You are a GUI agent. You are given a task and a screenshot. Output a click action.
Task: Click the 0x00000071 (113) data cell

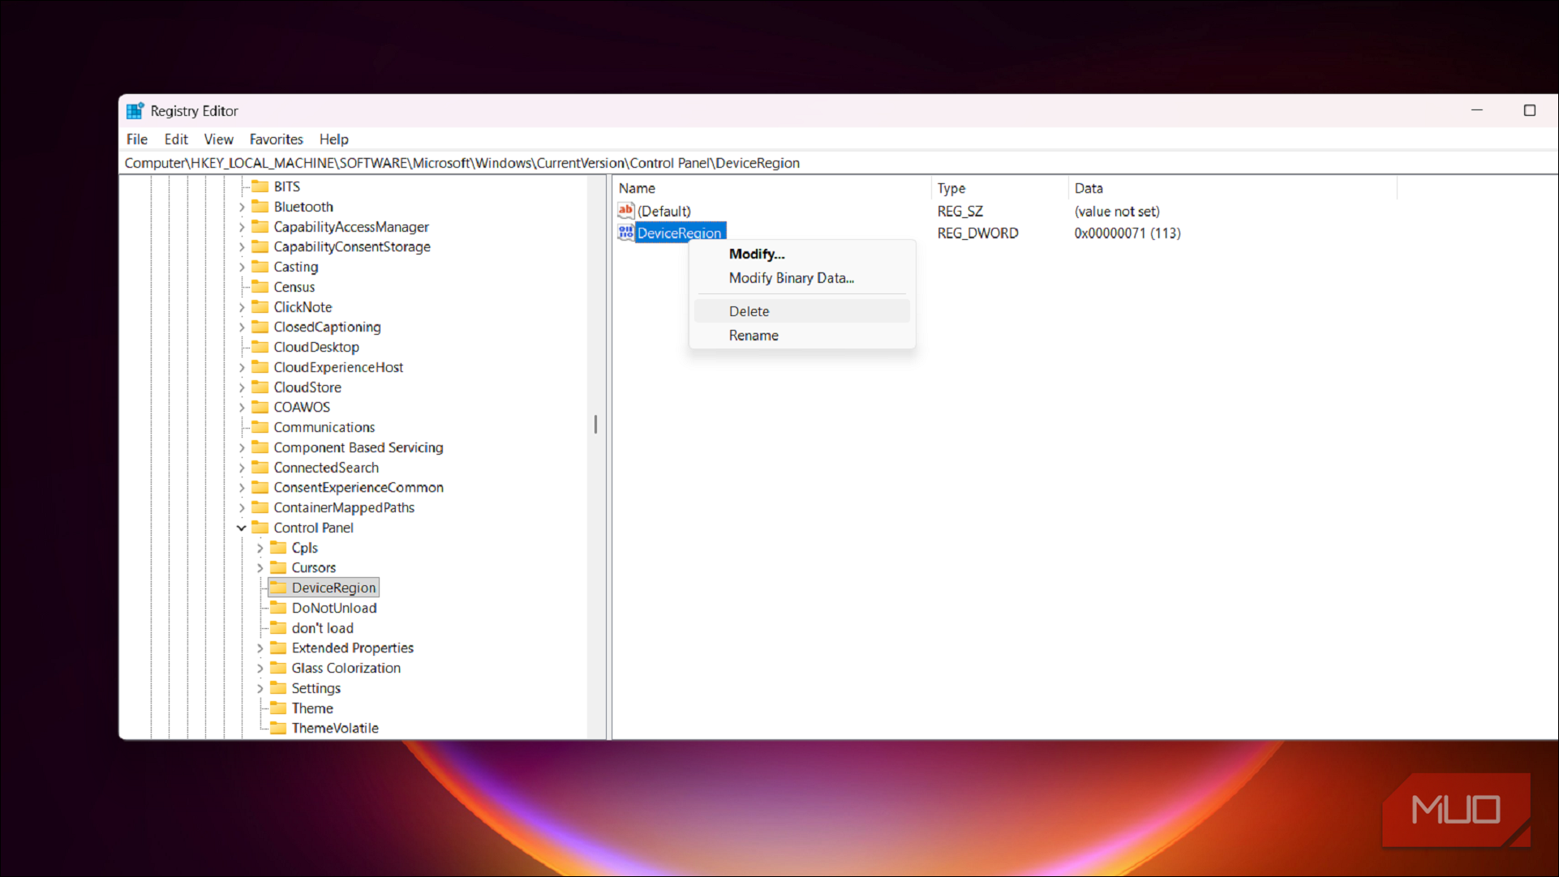coord(1127,233)
